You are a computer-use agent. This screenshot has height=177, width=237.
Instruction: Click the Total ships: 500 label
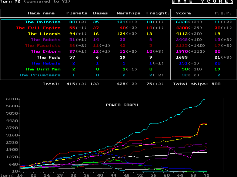coord(197,84)
